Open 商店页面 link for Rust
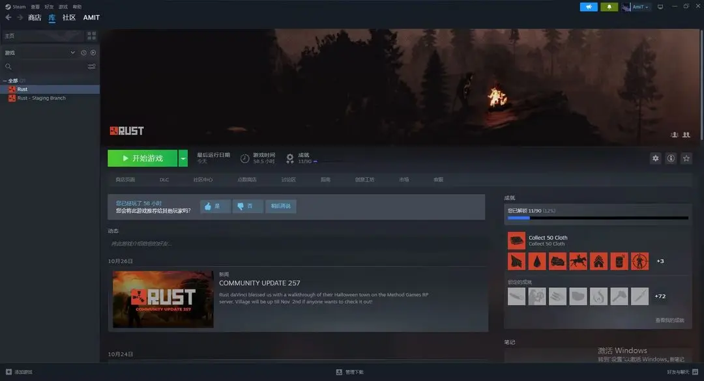Screen dimensions: 704x381 (x=125, y=180)
